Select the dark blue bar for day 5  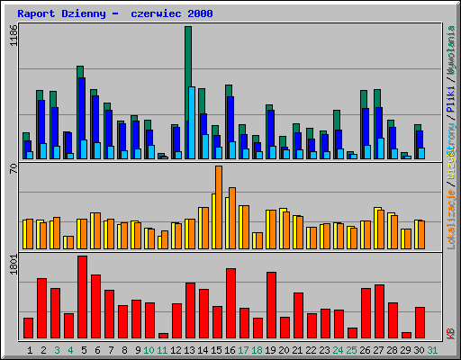point(82,118)
